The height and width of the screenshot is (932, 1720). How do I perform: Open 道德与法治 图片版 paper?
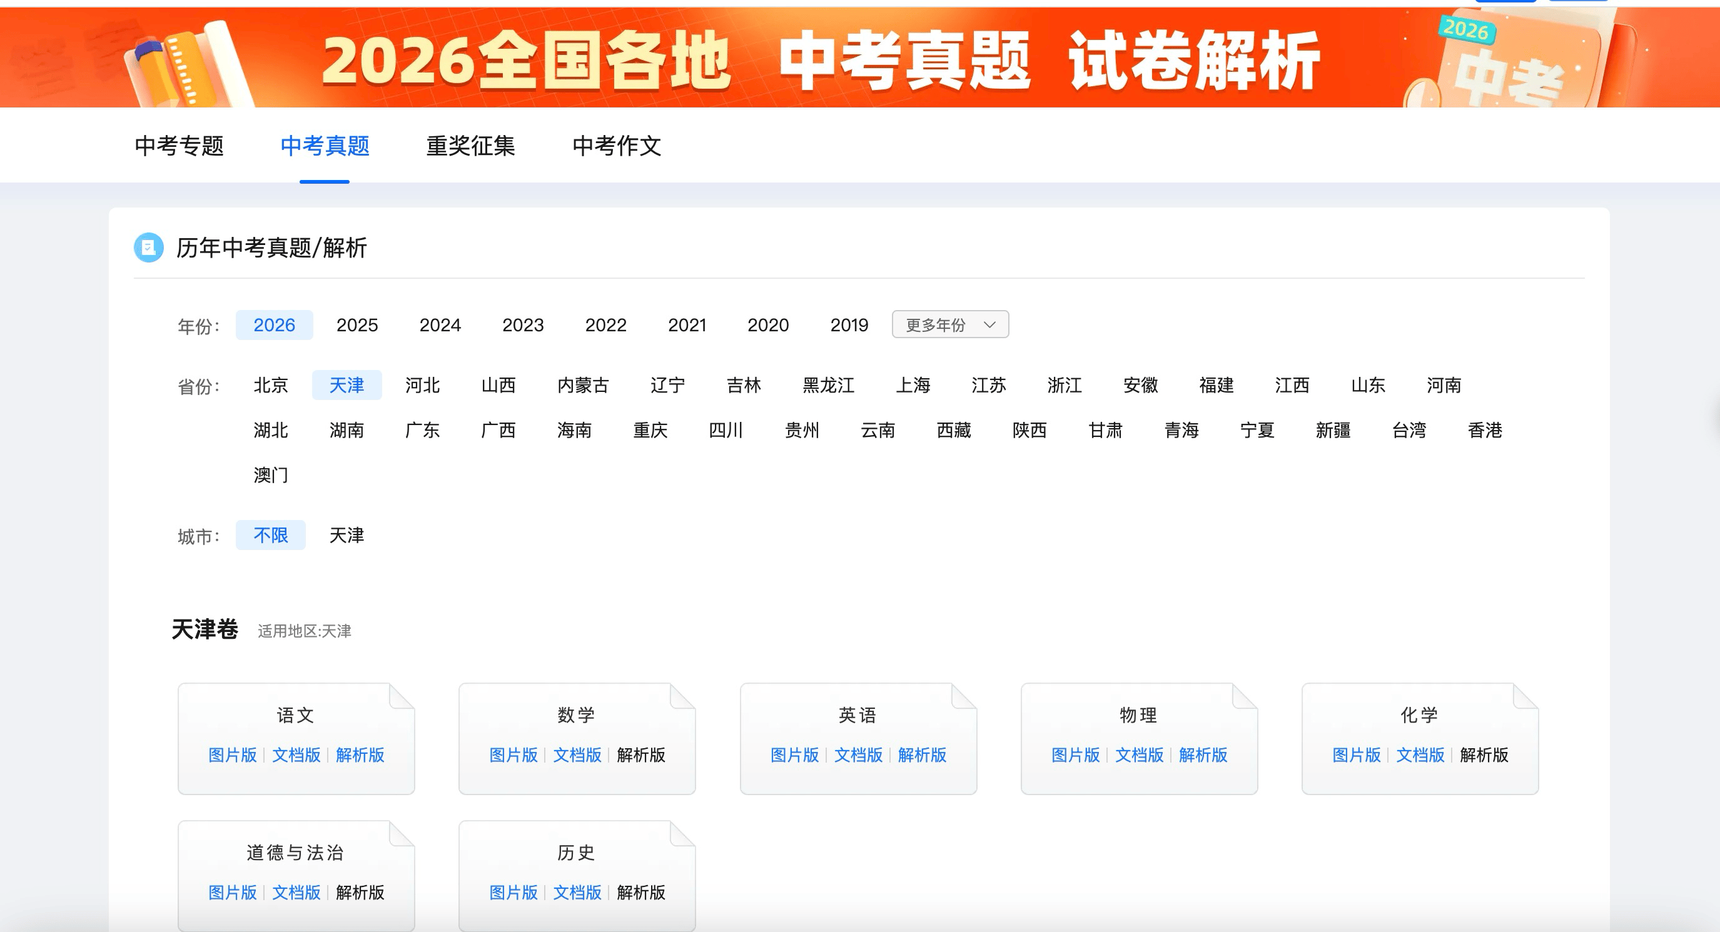click(233, 893)
